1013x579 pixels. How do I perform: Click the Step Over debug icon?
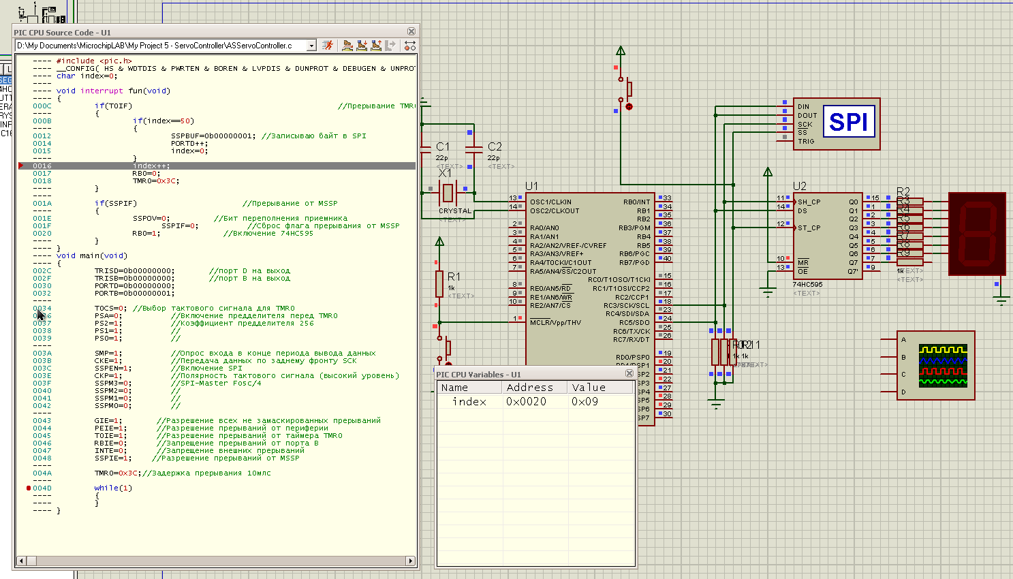pos(347,46)
